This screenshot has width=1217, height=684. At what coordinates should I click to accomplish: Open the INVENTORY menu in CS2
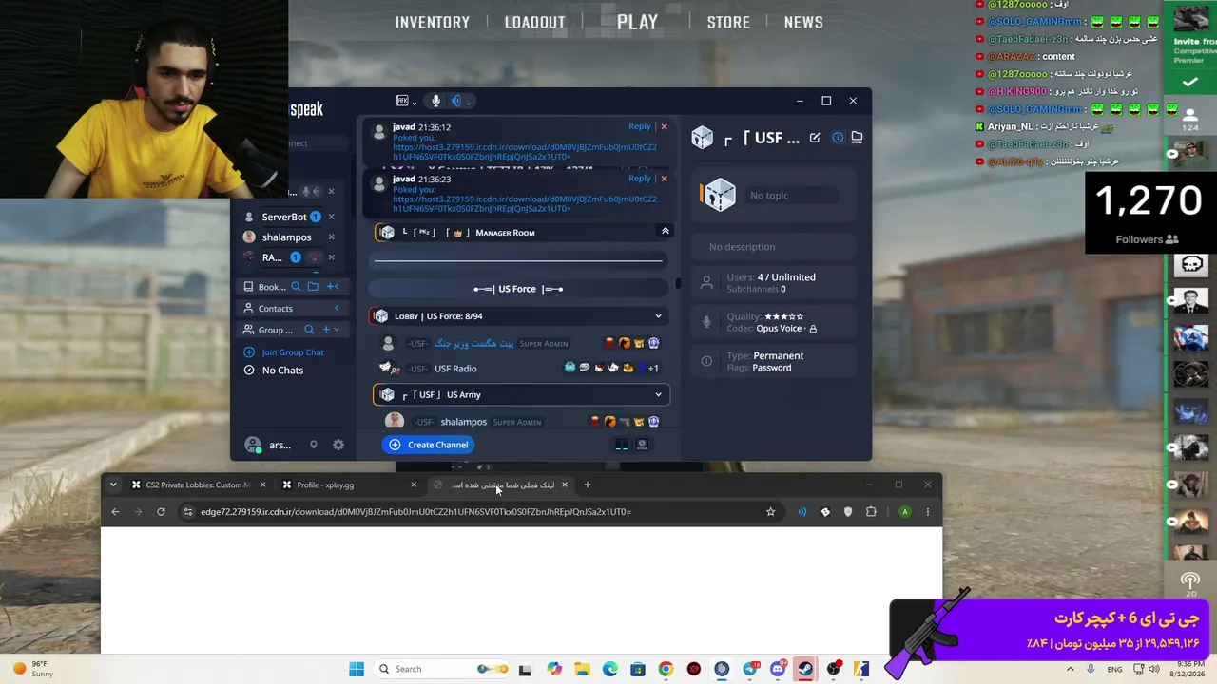(x=433, y=22)
